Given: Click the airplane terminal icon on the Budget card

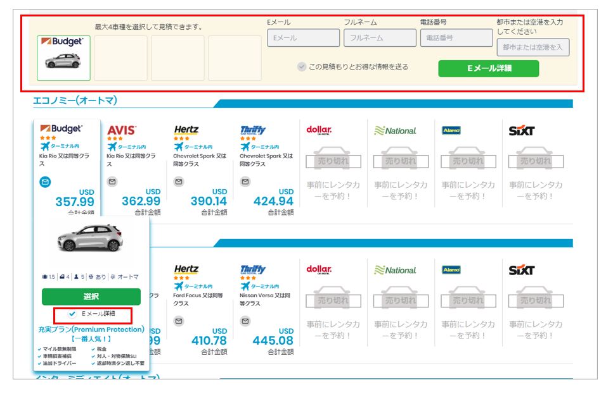Looking at the screenshot, I should tap(45, 146).
